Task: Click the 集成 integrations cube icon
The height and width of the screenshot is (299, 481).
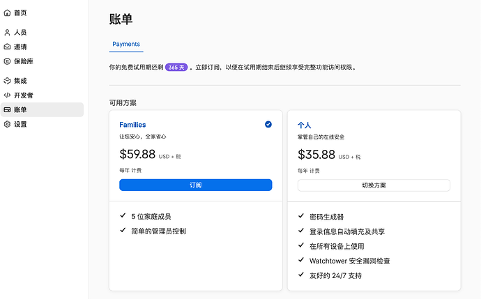Action: pos(7,81)
